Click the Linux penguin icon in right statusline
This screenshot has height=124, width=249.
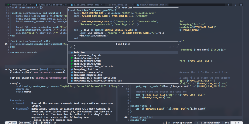[x=164, y=123]
